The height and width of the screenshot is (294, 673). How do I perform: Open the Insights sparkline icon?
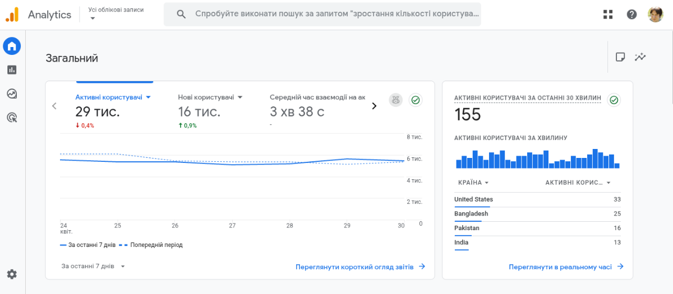click(640, 57)
